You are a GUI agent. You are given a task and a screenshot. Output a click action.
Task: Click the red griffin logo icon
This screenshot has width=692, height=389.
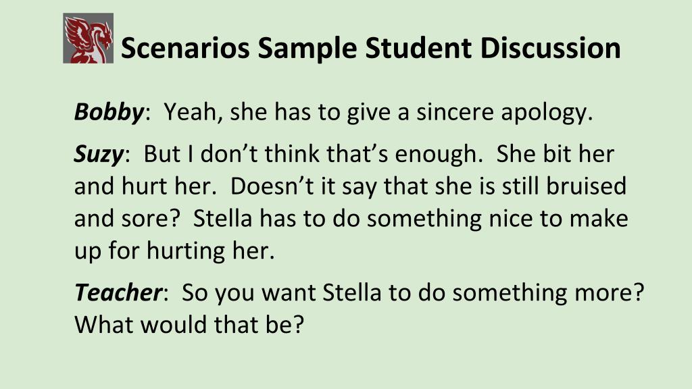[89, 38]
